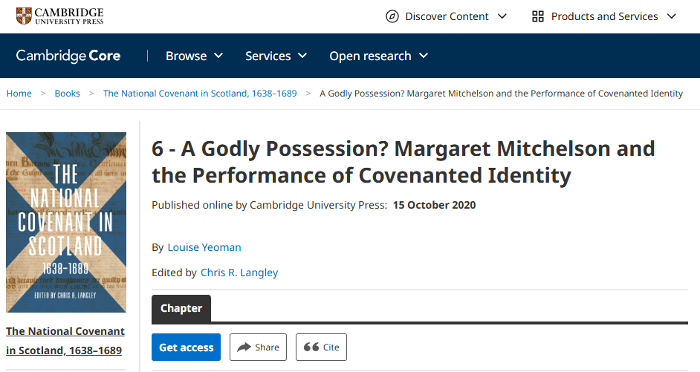Click the Cambridge University Press shield logo
700x372 pixels.
(25, 16)
